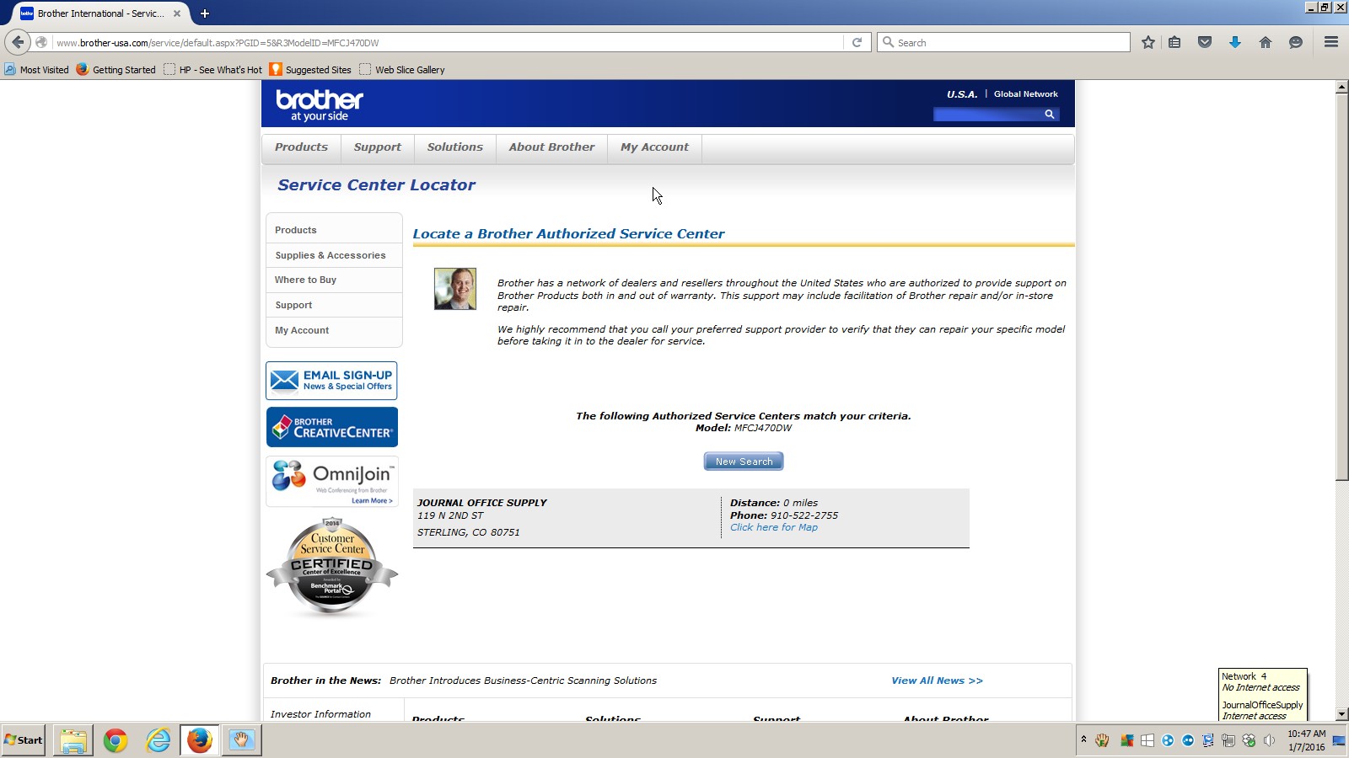The image size is (1349, 758).
Task: Open the hand icon app in taskbar
Action: [242, 740]
